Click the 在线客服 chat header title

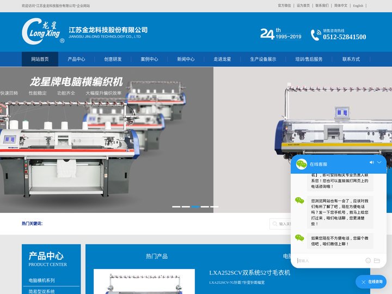point(318,164)
